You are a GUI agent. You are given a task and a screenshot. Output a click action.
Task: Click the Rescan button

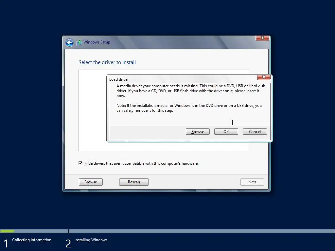(x=134, y=182)
